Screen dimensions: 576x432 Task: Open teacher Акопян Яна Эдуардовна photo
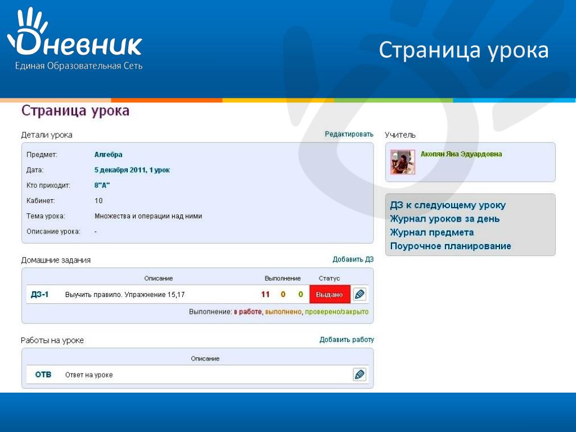(403, 162)
